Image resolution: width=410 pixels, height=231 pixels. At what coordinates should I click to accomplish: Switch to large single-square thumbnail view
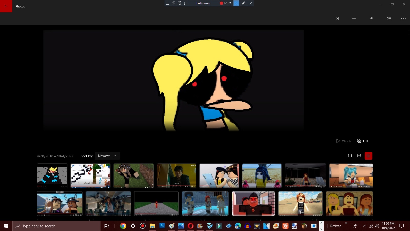pos(350,156)
